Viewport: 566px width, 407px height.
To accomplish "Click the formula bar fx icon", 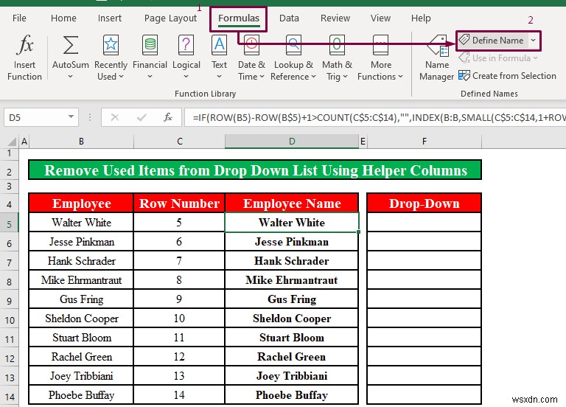I will pyautogui.click(x=168, y=117).
